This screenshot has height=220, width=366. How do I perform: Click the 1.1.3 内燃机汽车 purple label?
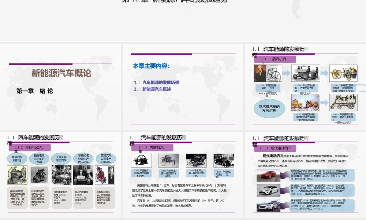(152, 147)
